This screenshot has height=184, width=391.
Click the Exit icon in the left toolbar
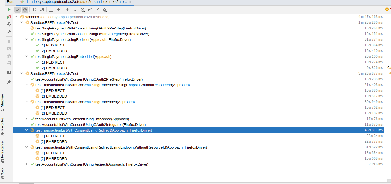[x=9, y=63]
